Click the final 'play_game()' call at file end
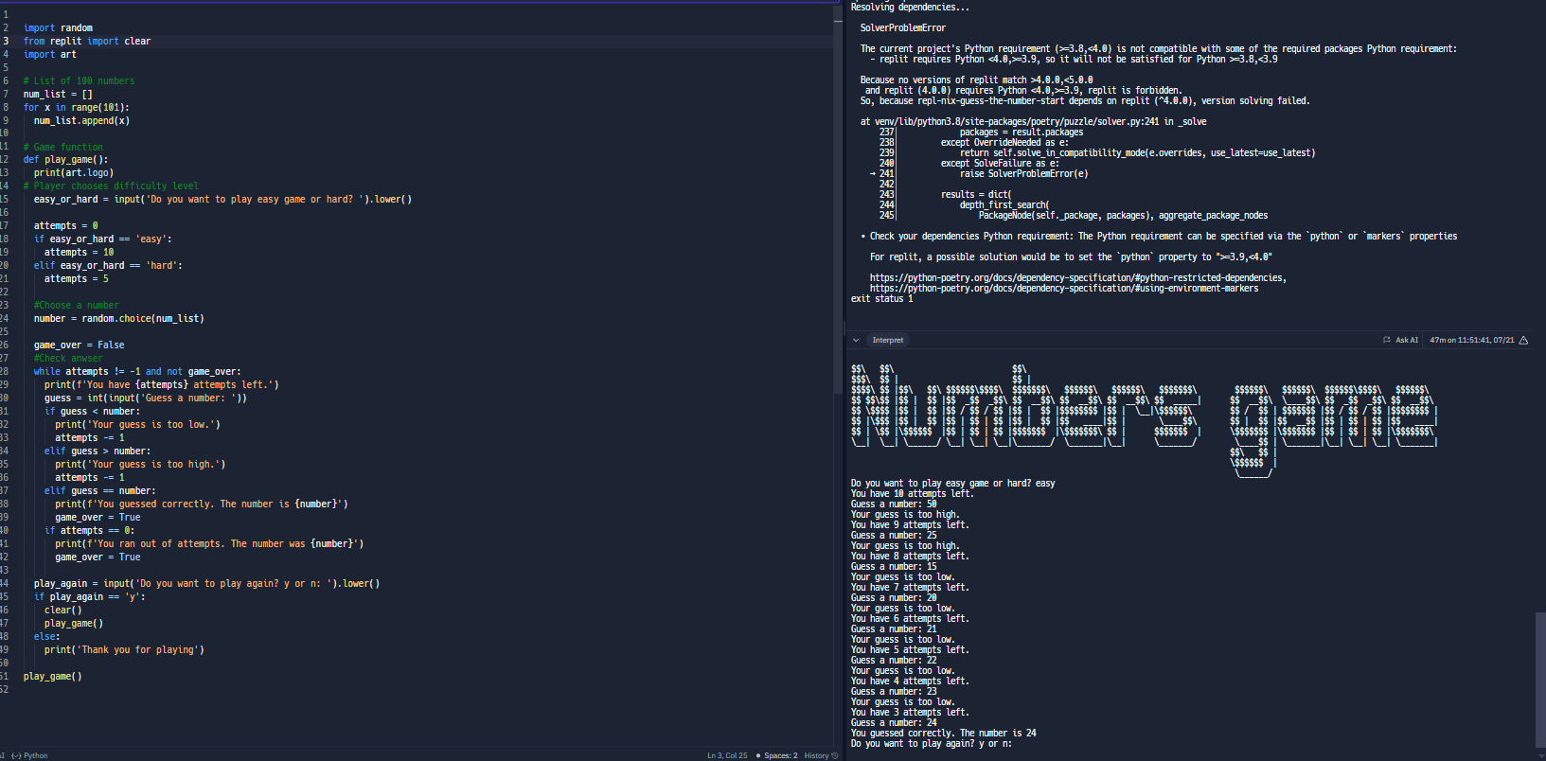The height and width of the screenshot is (761, 1546). click(x=52, y=676)
